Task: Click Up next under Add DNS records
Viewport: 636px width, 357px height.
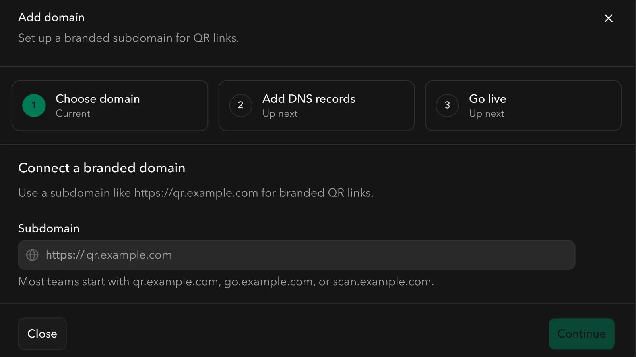Action: click(x=280, y=113)
